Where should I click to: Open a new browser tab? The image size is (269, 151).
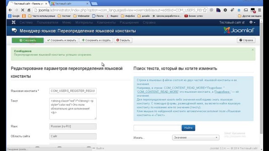tap(94, 3)
